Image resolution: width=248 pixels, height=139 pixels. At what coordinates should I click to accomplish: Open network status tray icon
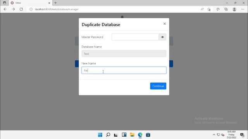tap(219, 135)
